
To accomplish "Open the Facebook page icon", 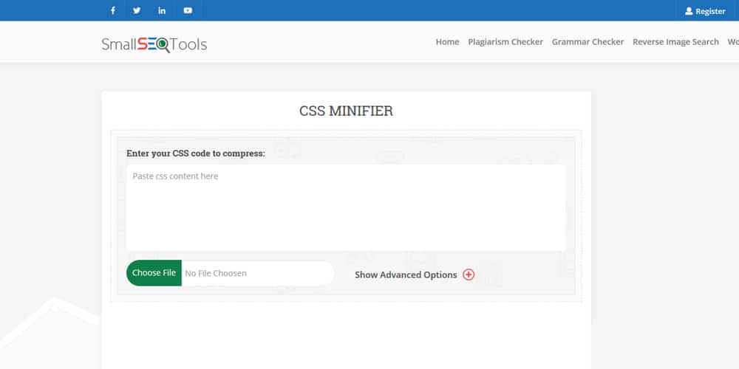I will click(x=113, y=10).
